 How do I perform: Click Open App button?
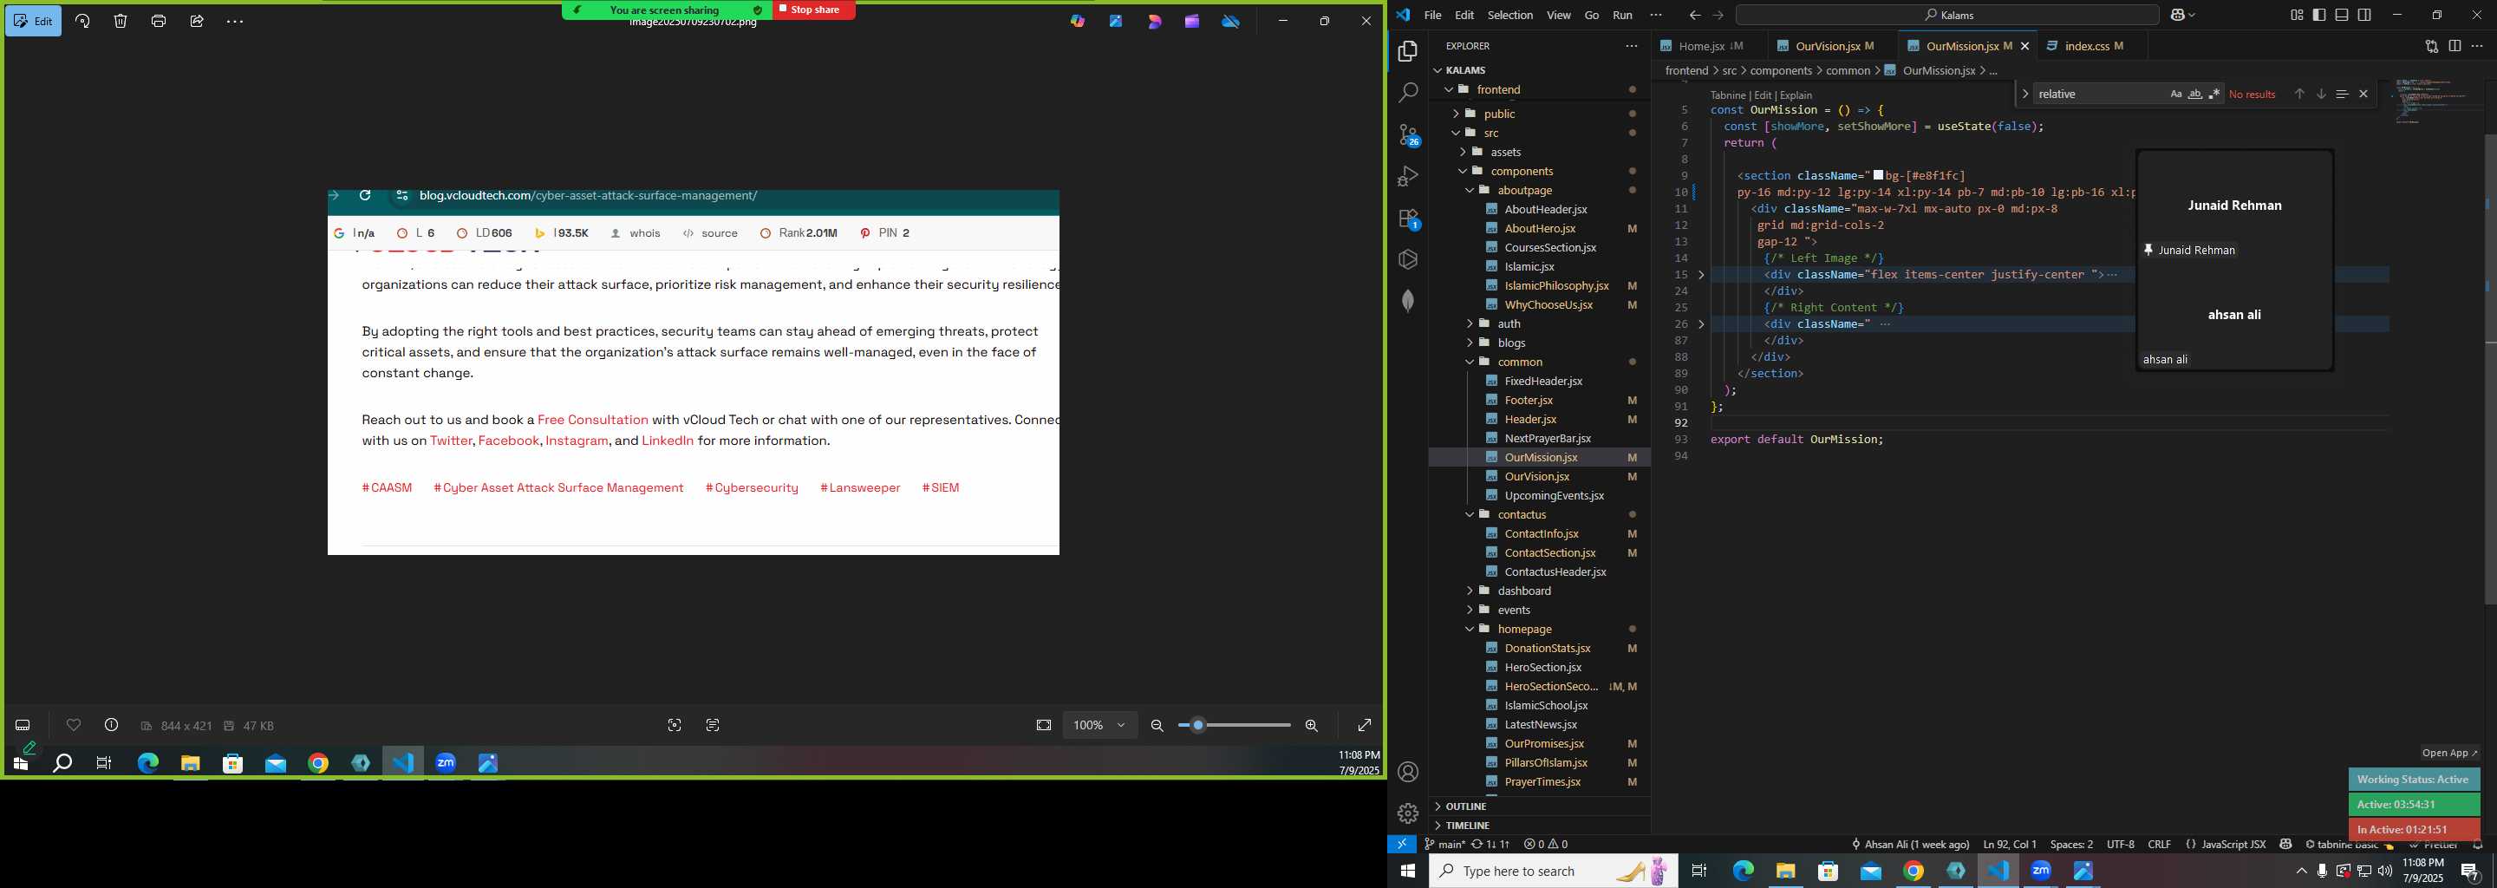coord(2448,754)
